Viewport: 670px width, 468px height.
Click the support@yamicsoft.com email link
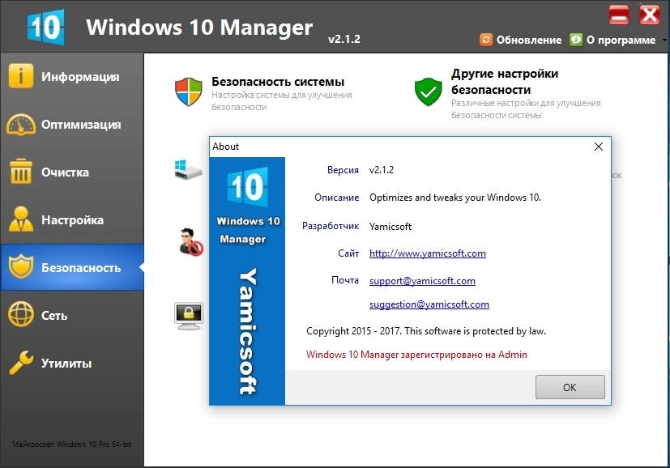tap(422, 280)
